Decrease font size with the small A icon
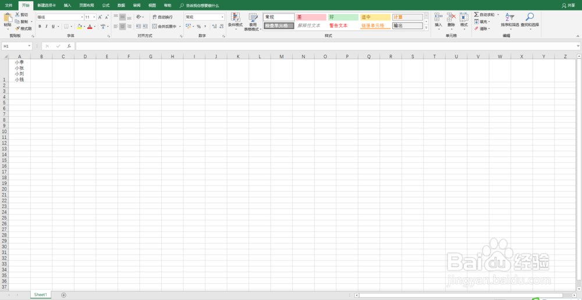Image resolution: width=582 pixels, height=300 pixels. point(107,17)
